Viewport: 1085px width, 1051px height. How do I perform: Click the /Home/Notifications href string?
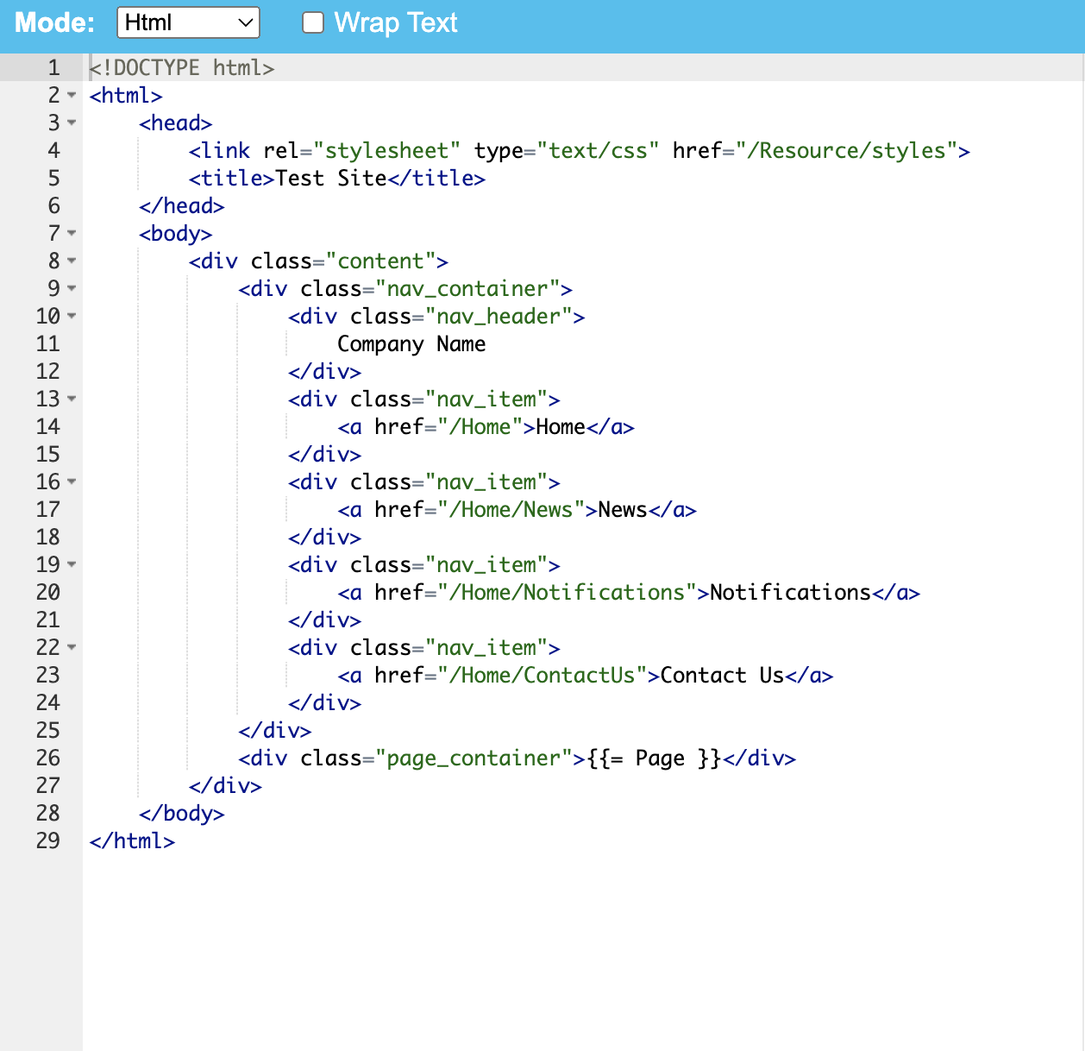(567, 593)
